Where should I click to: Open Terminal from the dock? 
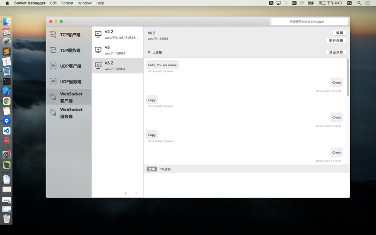pyautogui.click(x=7, y=81)
